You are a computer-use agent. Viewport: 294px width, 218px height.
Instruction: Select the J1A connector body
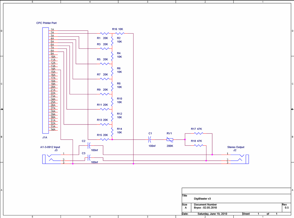pyautogui.click(x=46, y=81)
